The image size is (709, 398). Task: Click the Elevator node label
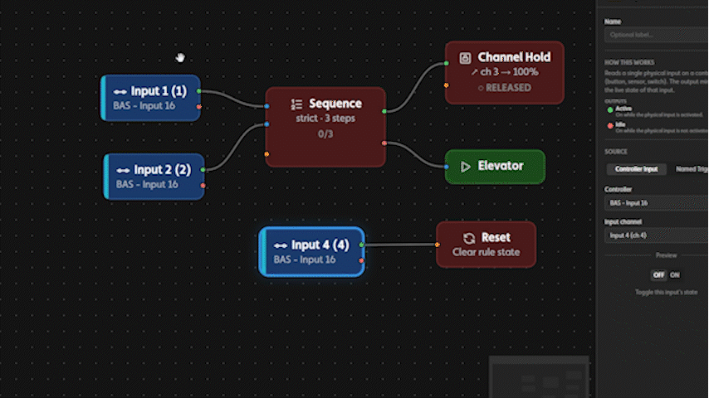[501, 166]
